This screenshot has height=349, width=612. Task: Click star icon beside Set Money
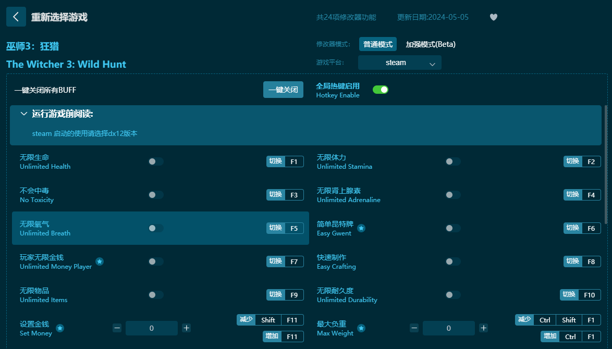coord(60,328)
